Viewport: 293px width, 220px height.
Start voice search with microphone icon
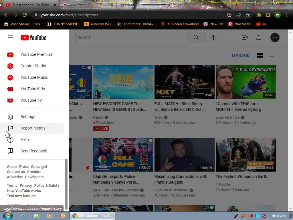tap(213, 38)
